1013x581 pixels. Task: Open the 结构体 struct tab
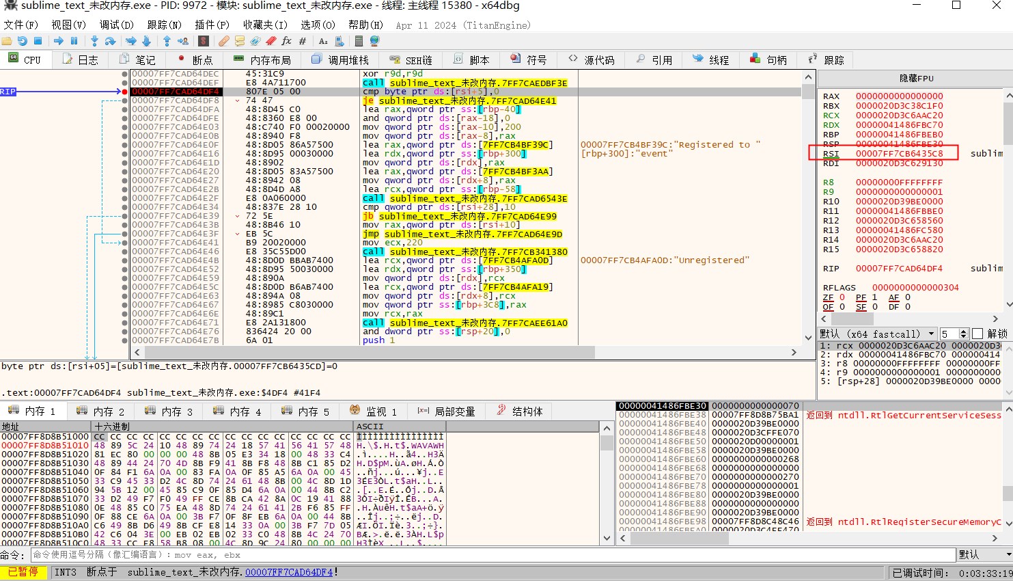coord(521,411)
